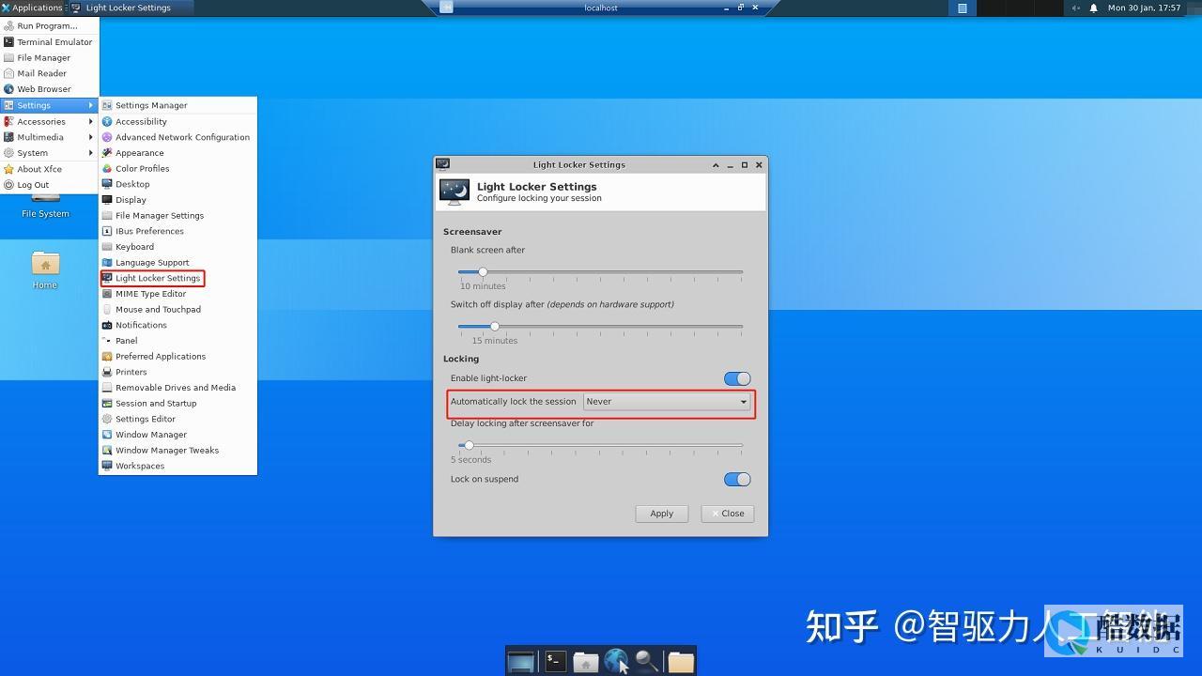
Task: Select Light Locker Settings menu entry
Action: pyautogui.click(x=177, y=278)
